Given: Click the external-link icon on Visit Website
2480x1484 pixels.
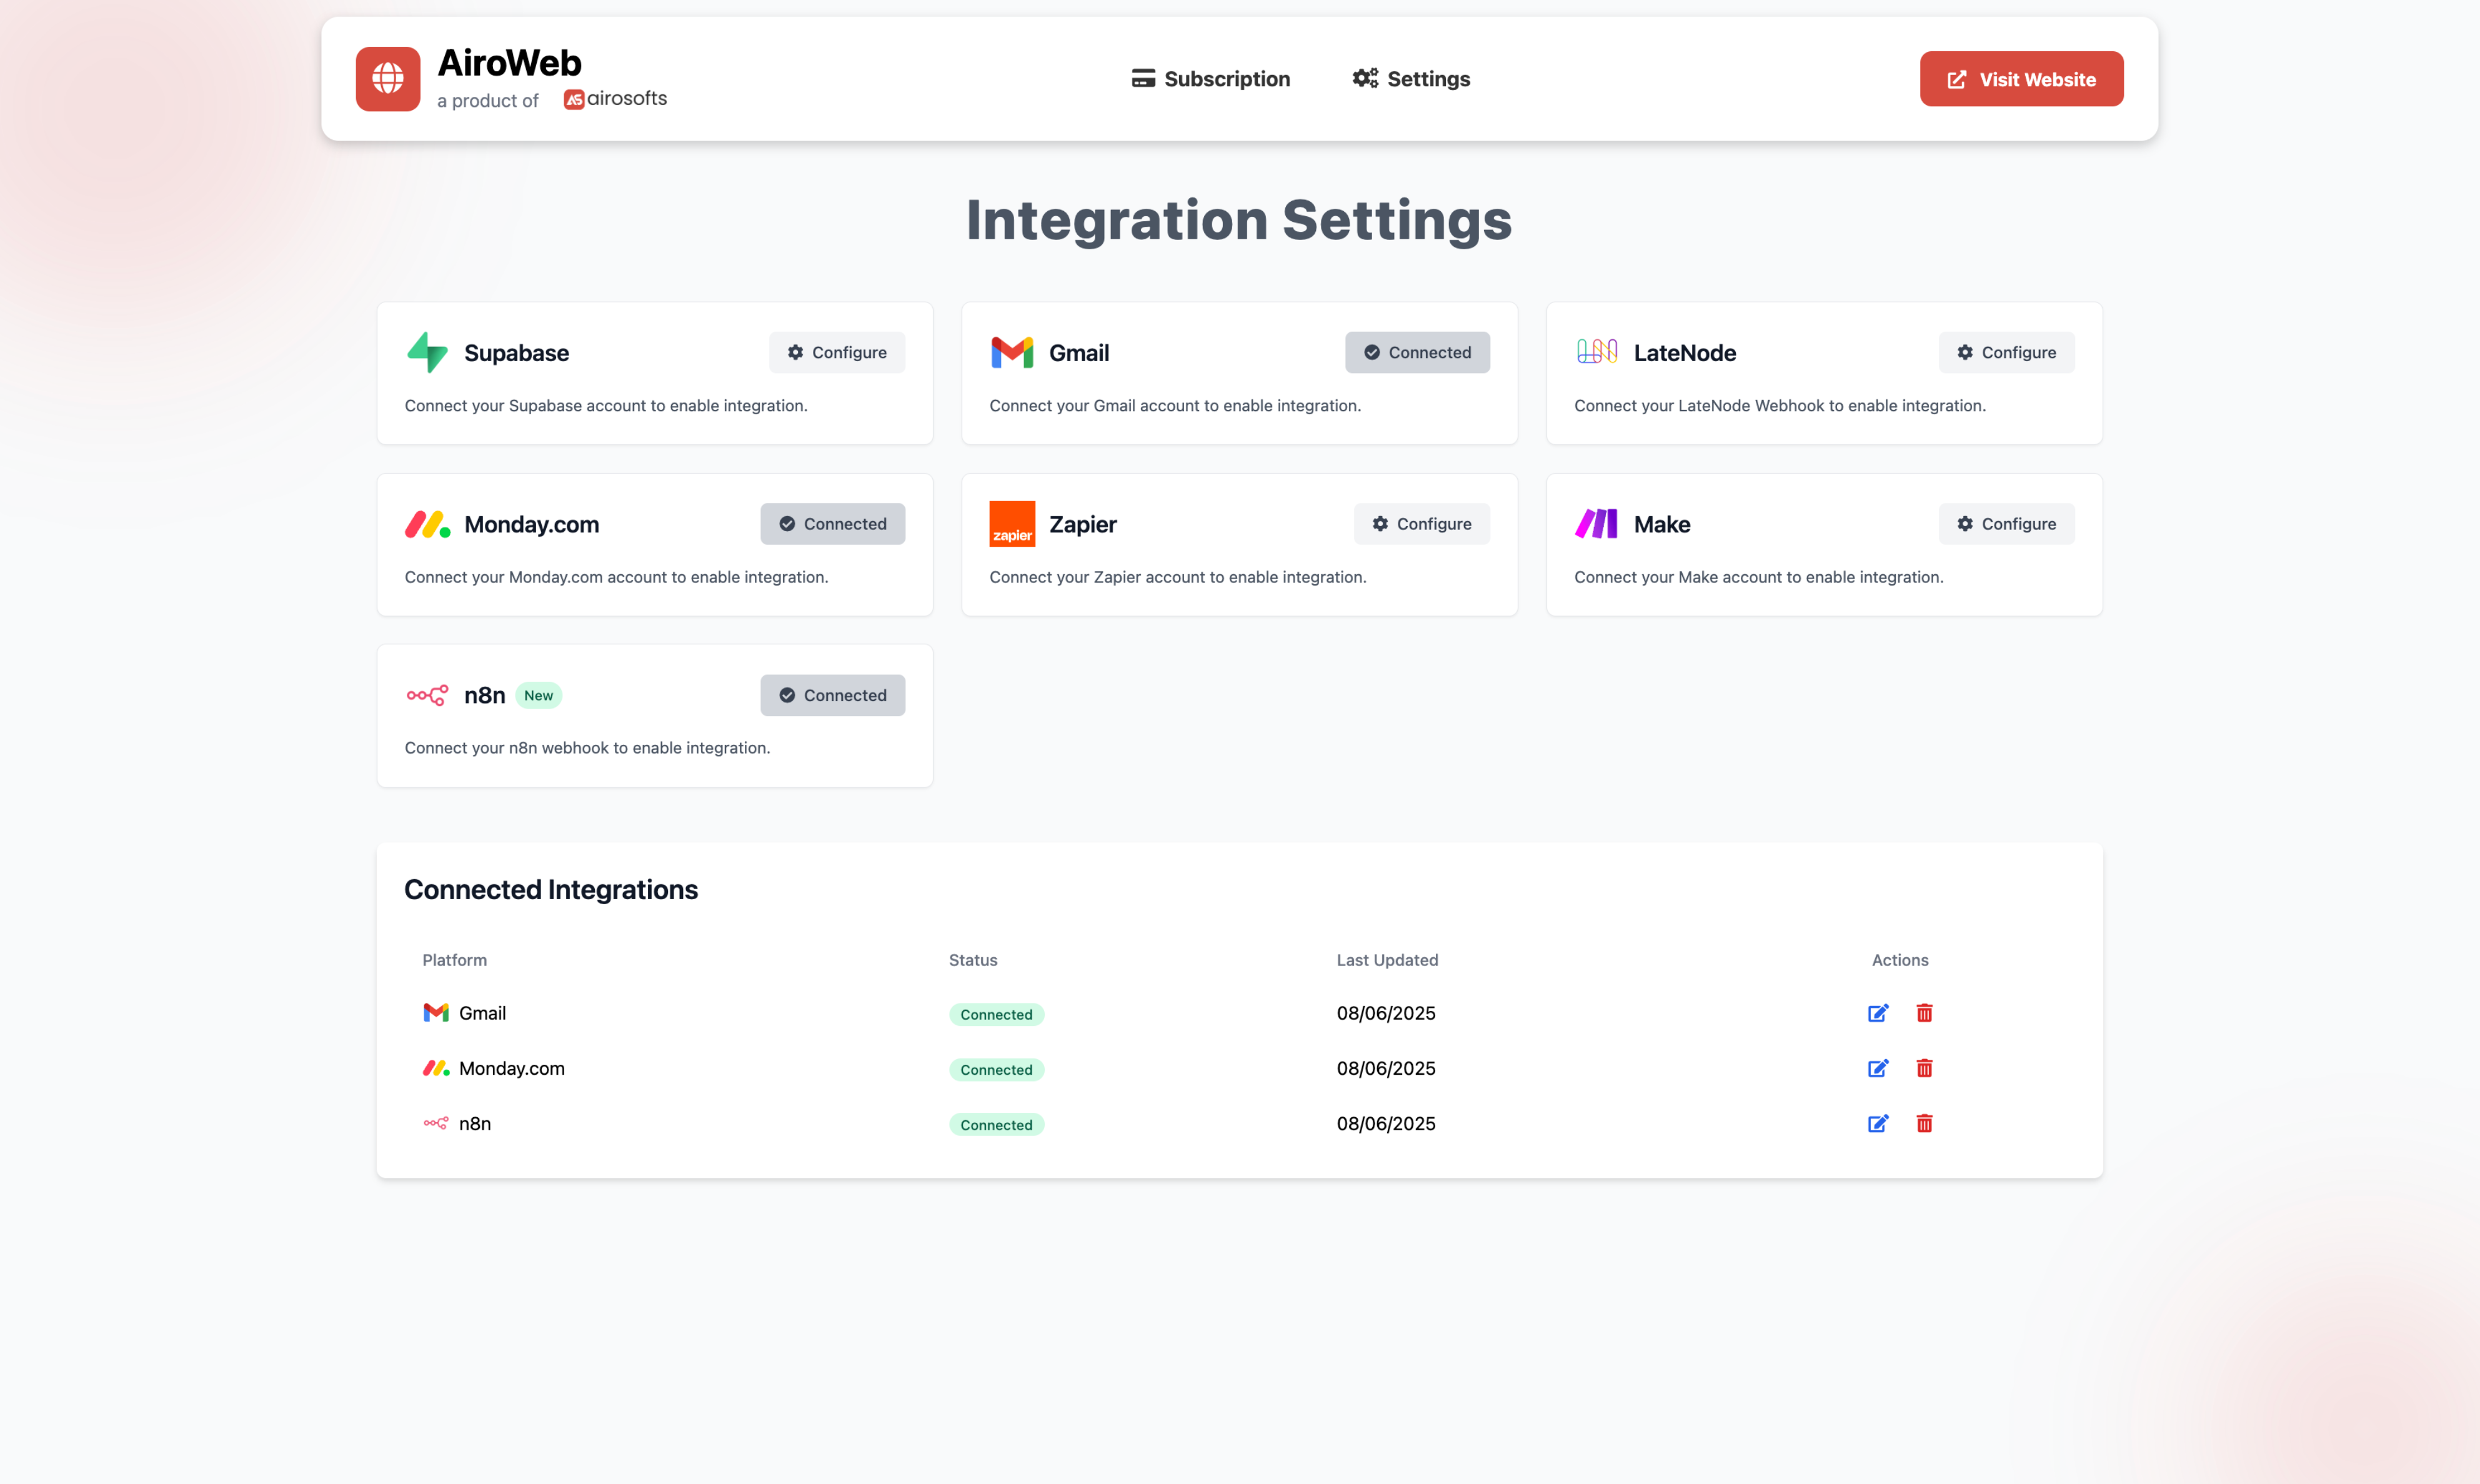Looking at the screenshot, I should point(1957,79).
